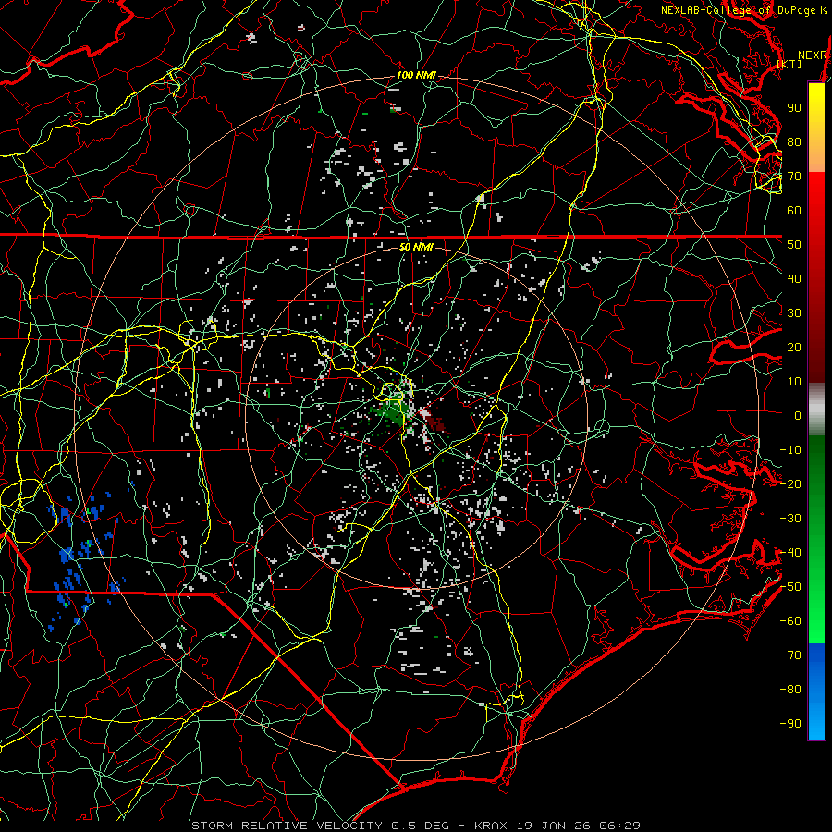832x832 pixels.
Task: Click the 50 NMI range ring label
Action: pos(416,247)
